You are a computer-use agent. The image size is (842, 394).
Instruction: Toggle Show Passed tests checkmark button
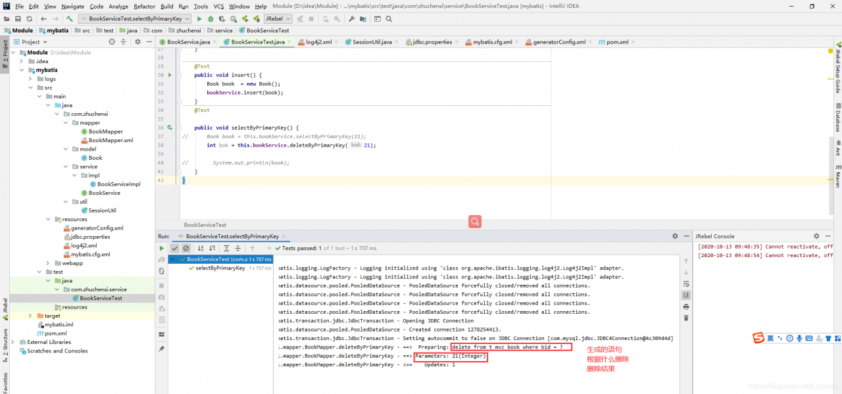[x=174, y=249]
